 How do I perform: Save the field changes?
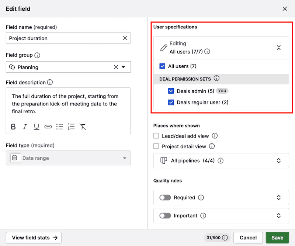tap(277, 238)
